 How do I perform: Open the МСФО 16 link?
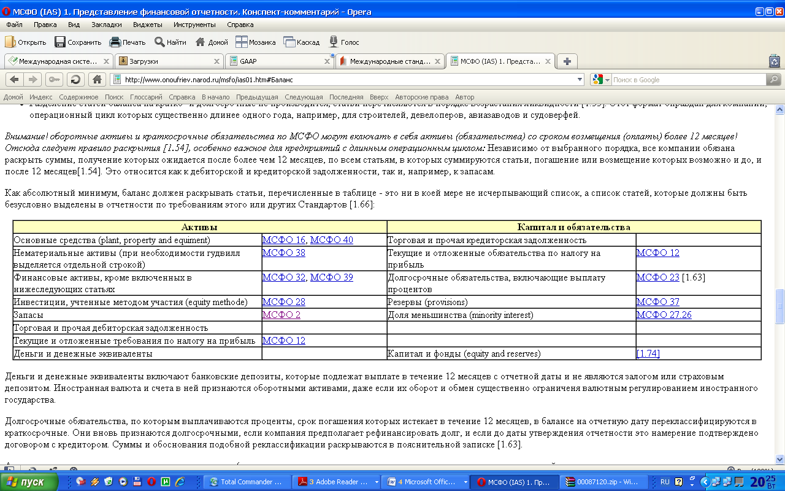pyautogui.click(x=284, y=240)
